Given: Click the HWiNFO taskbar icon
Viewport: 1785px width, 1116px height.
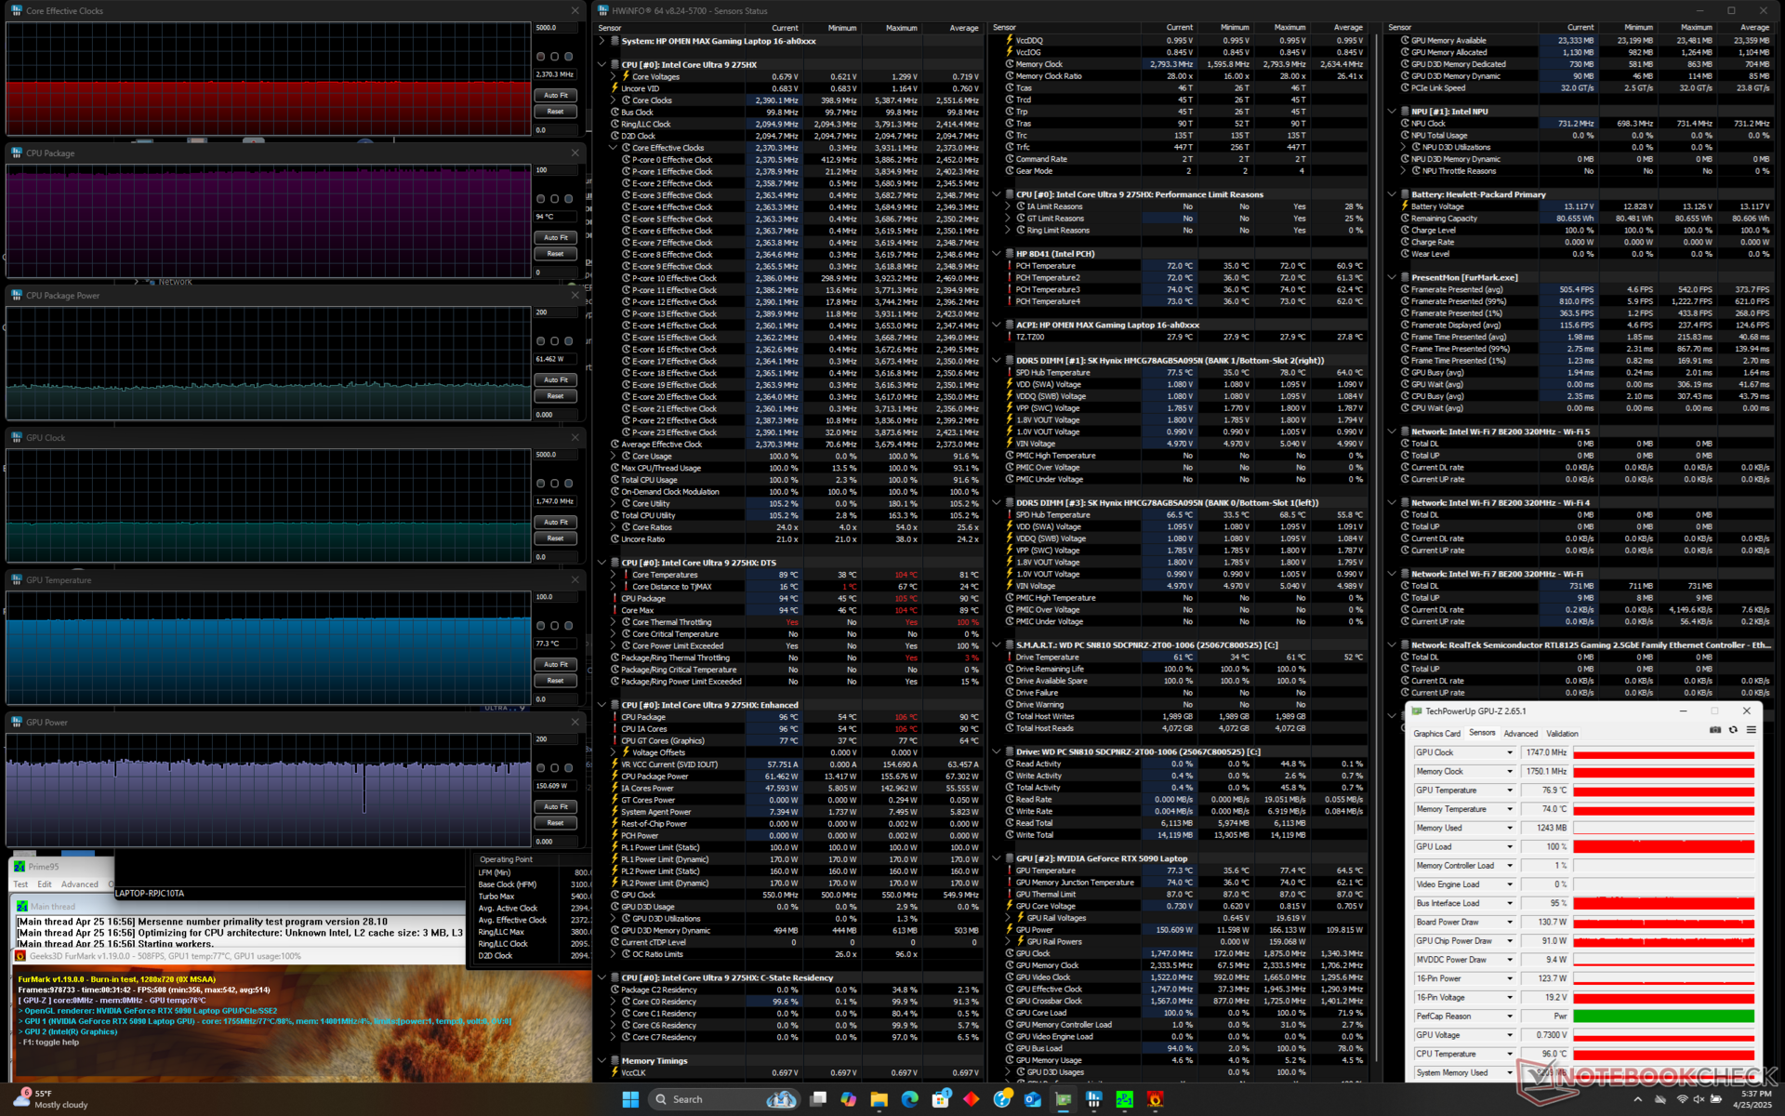Looking at the screenshot, I should point(1093,1099).
